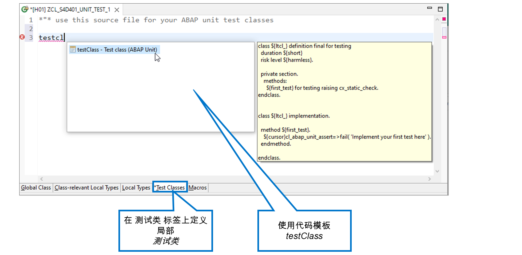Open the Macros tab
The image size is (522, 255).
click(x=197, y=188)
